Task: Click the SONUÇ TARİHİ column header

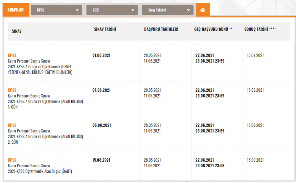Action: (260, 29)
